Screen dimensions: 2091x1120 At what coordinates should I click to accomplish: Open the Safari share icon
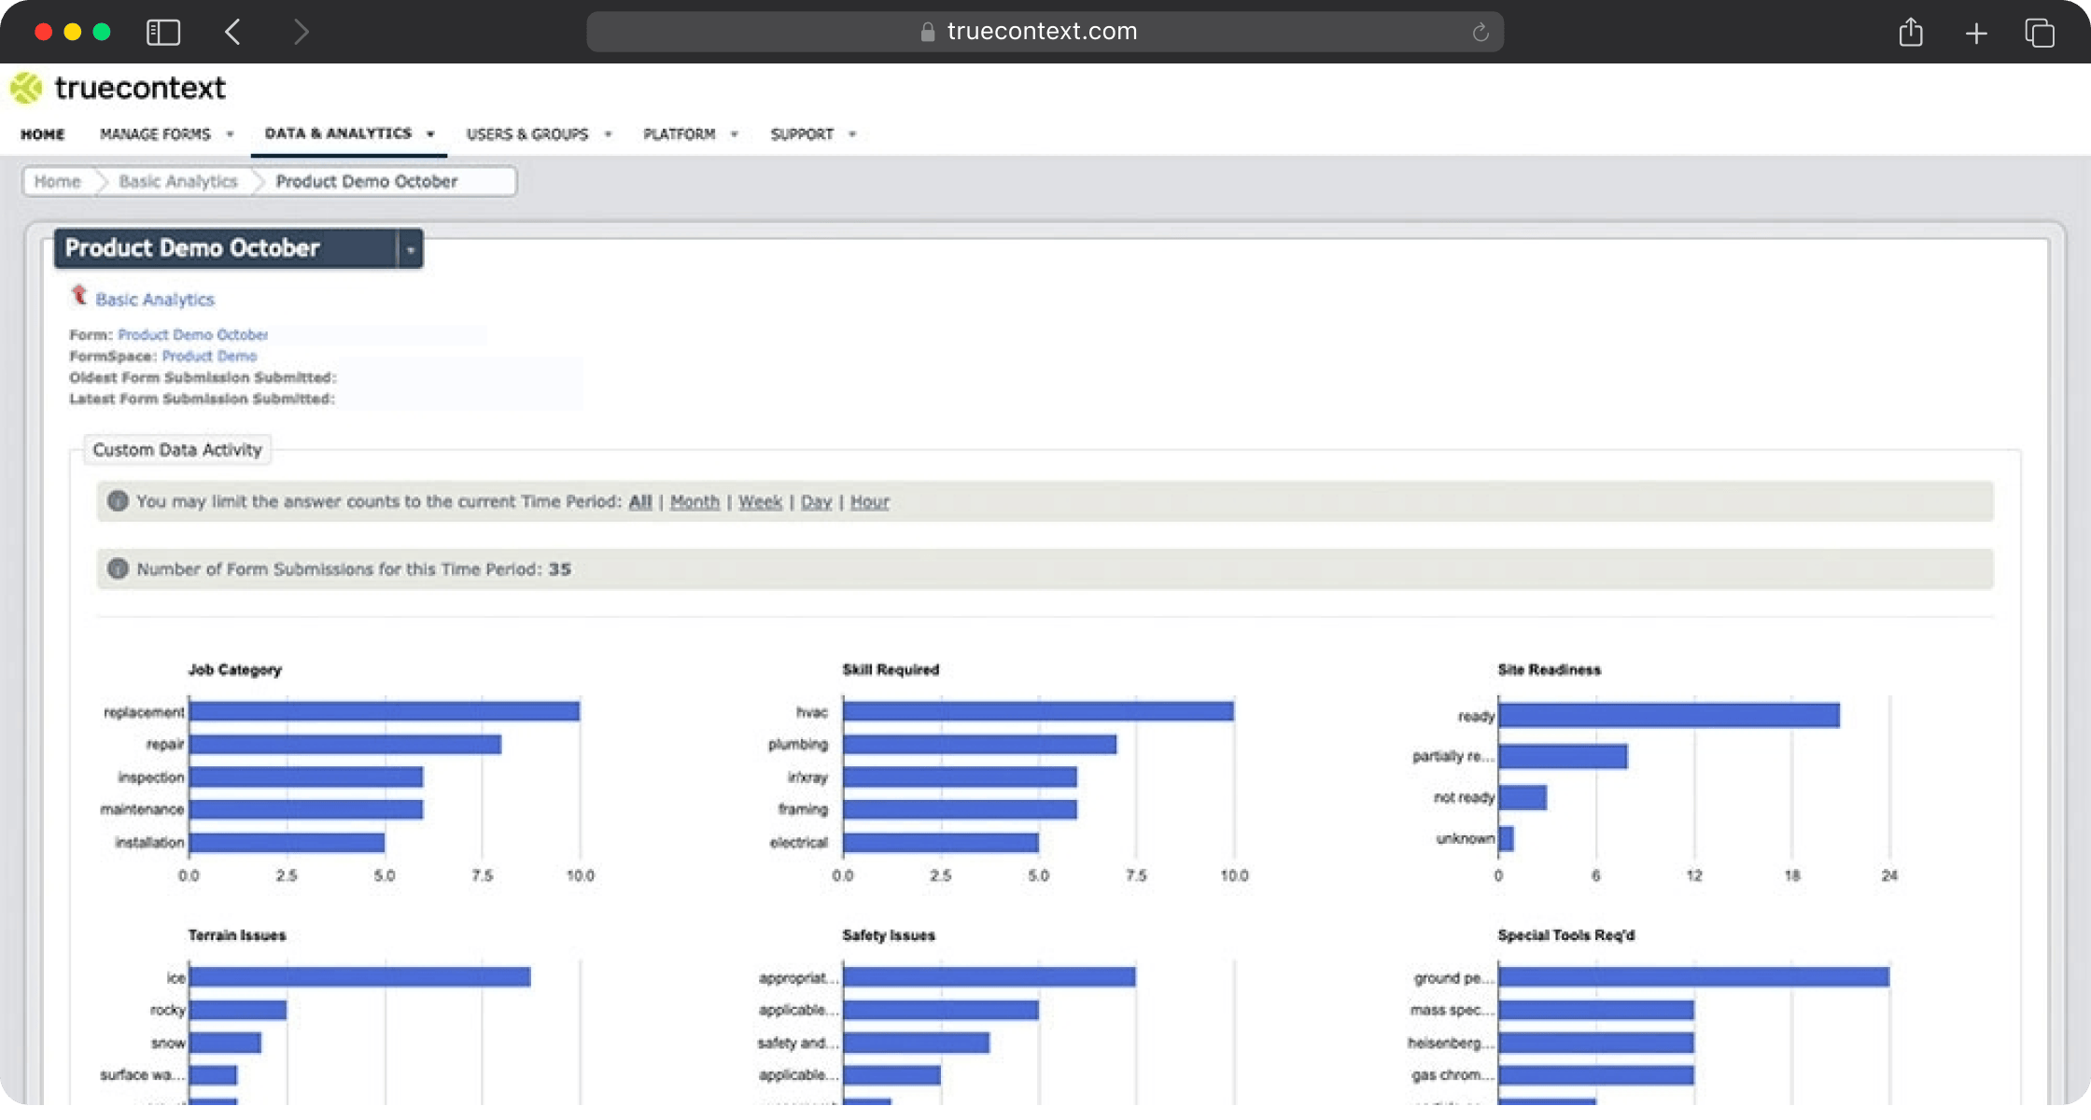coord(1911,32)
